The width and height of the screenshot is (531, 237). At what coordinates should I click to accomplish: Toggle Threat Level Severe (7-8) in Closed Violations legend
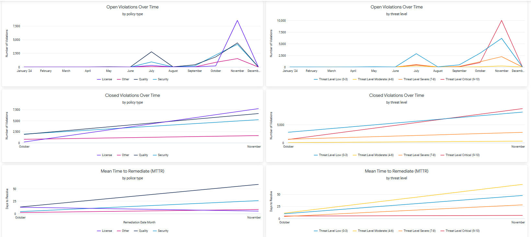[417, 155]
